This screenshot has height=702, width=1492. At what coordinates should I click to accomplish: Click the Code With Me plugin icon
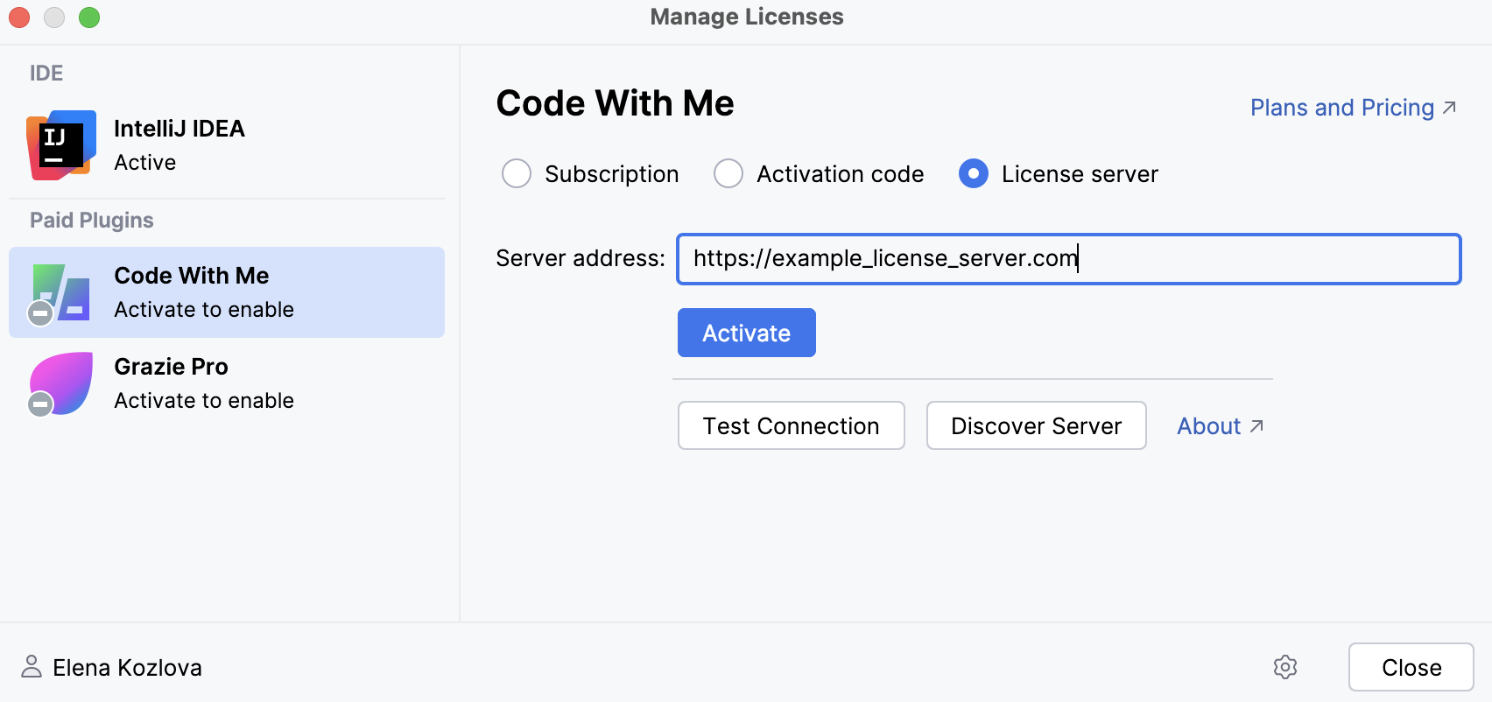tap(60, 293)
